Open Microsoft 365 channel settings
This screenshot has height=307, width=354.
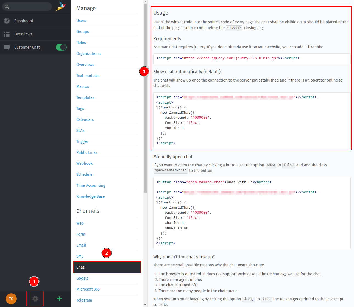point(88,289)
